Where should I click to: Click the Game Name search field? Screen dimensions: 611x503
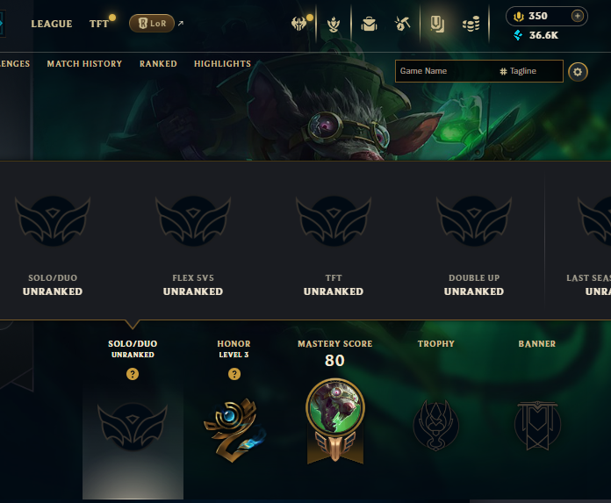pyautogui.click(x=445, y=71)
